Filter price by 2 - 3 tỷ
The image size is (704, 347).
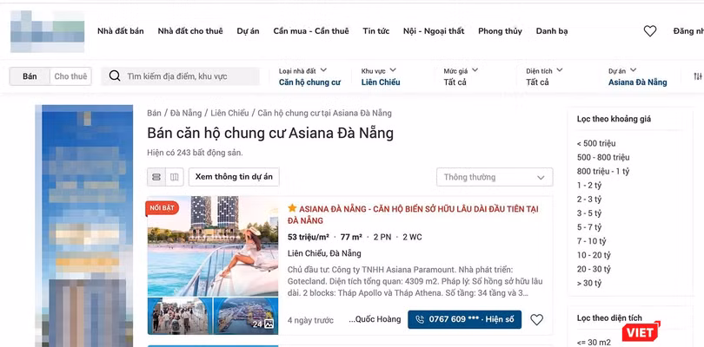589,199
